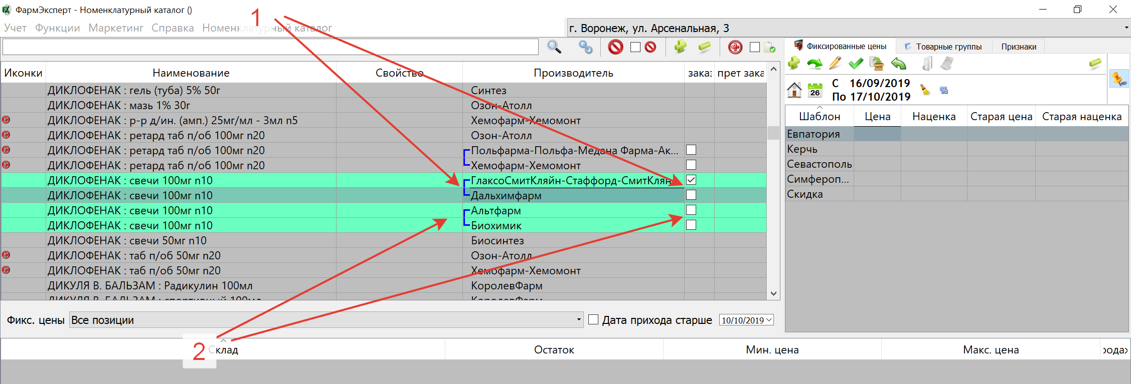Select the Севастополь template row
Screen dimensions: 1131x384
click(x=819, y=164)
